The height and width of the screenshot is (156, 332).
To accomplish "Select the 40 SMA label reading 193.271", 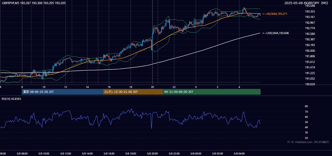I will [x=275, y=14].
